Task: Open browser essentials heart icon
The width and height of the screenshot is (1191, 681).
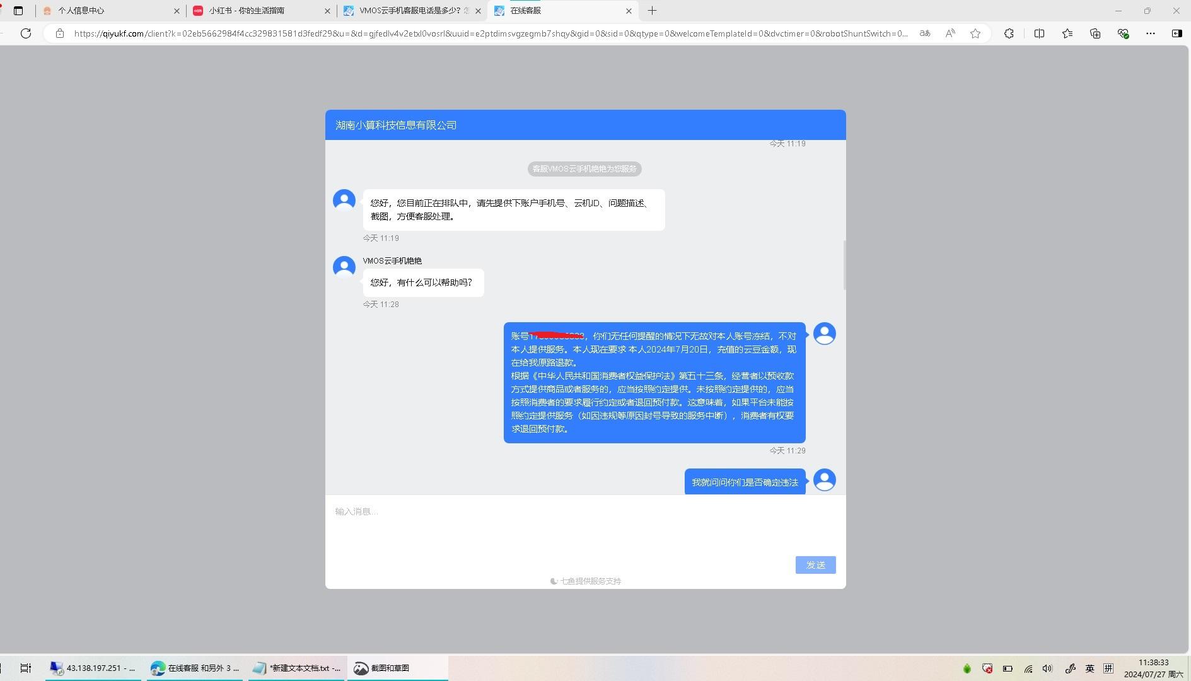Action: (1123, 33)
